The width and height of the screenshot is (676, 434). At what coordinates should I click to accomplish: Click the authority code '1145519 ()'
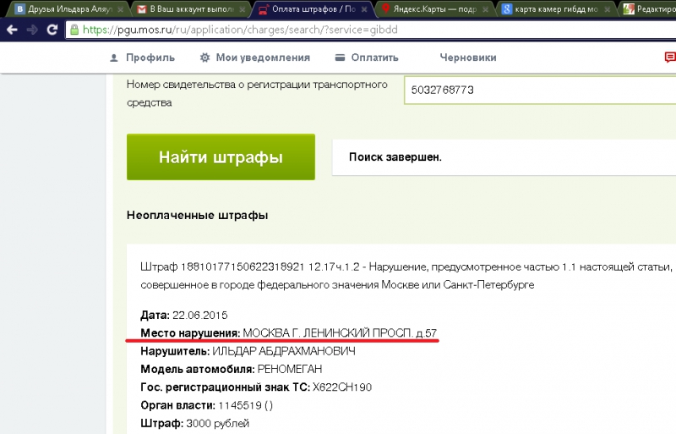245,405
